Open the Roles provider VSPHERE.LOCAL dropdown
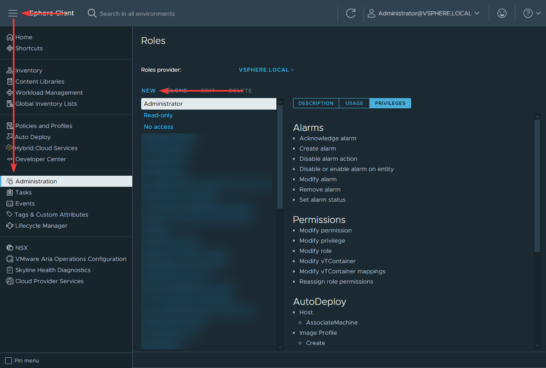 pyautogui.click(x=266, y=70)
